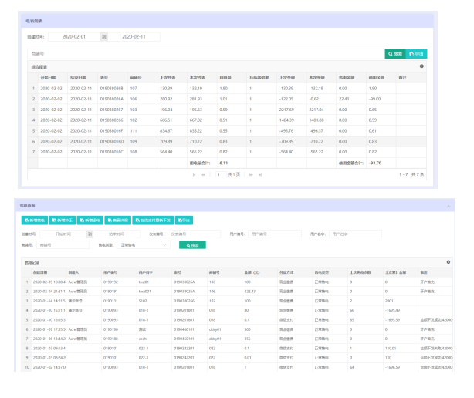Viewport: 474px width, 398px height.
Task: Go to next page in top grid pager
Action: pos(251,174)
